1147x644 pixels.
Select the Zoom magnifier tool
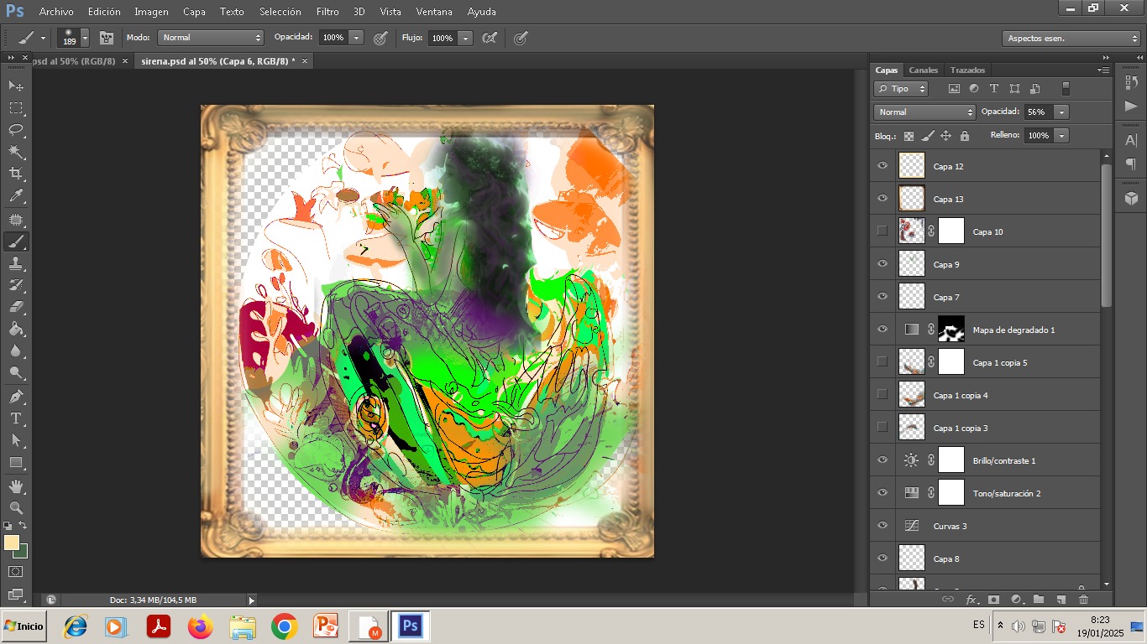(x=16, y=508)
